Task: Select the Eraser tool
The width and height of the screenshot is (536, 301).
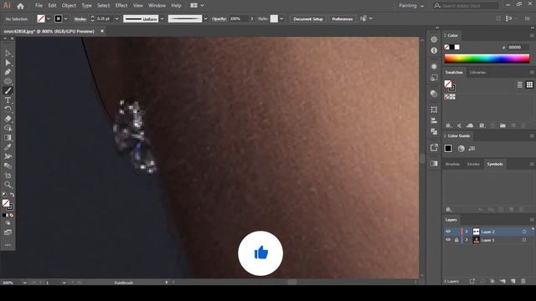Action: point(8,119)
